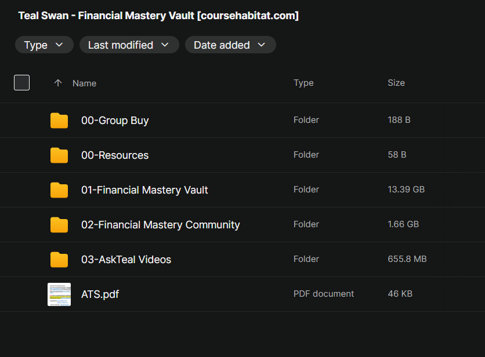This screenshot has height=357, width=485.
Task: Click the 00-Group Buy folder icon
Action: point(59,120)
